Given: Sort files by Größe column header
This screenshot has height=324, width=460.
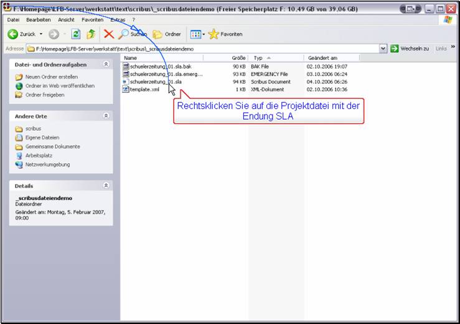Looking at the screenshot, I should coord(238,58).
